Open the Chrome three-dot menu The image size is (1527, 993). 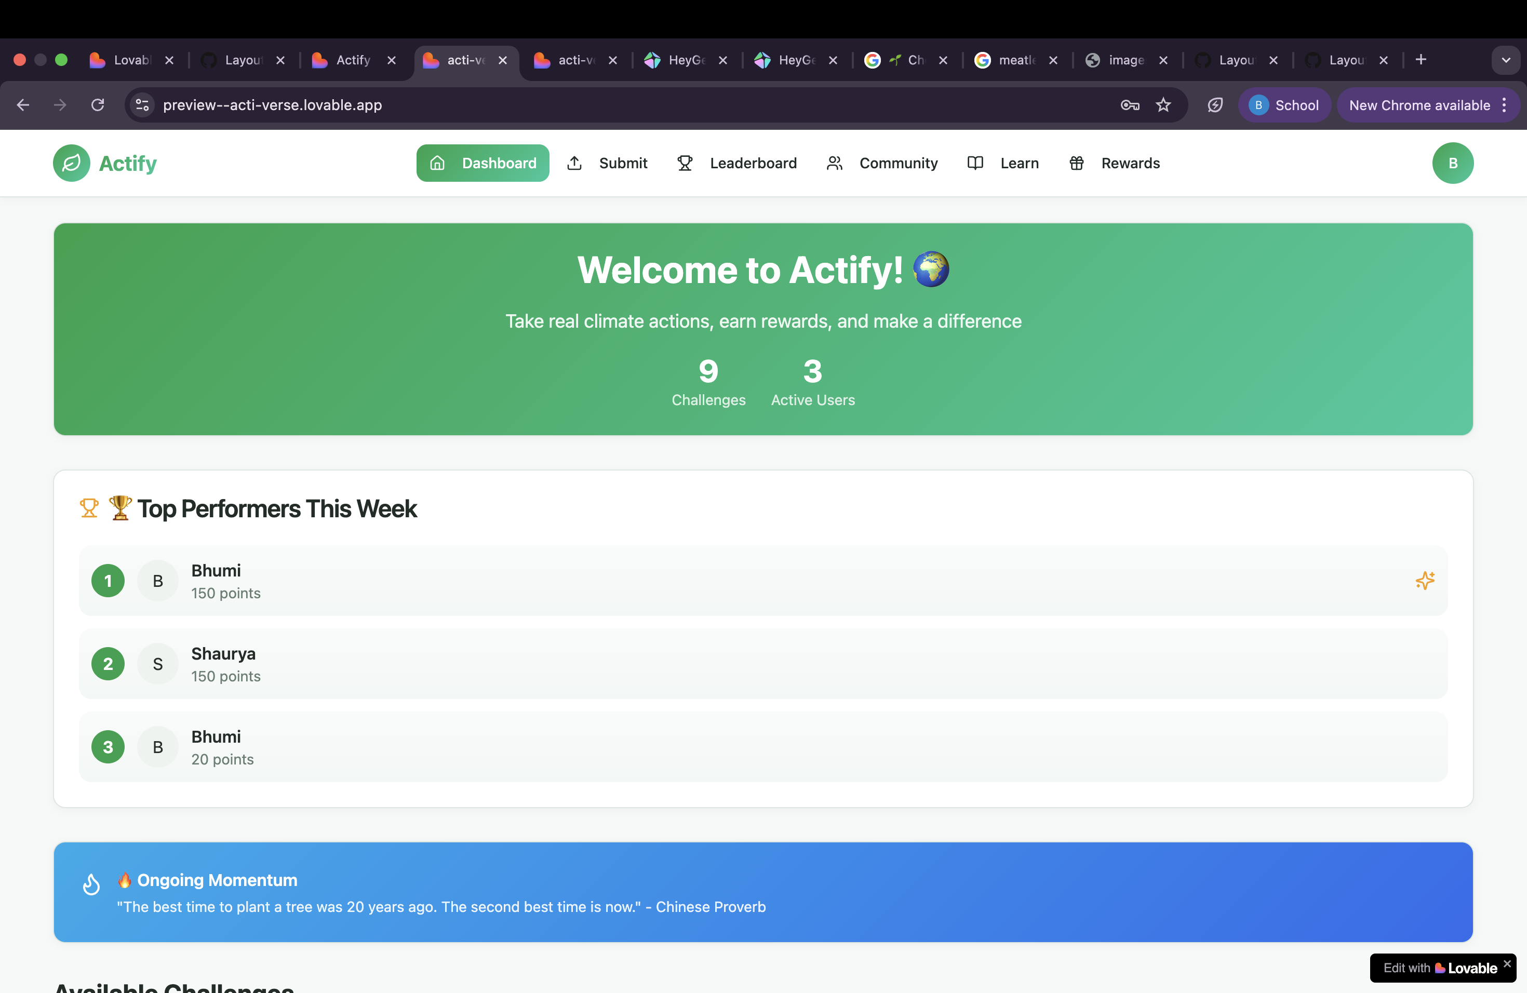(x=1505, y=105)
